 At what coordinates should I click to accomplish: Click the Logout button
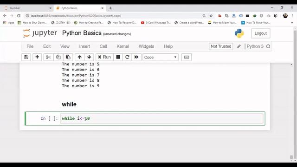(260, 33)
